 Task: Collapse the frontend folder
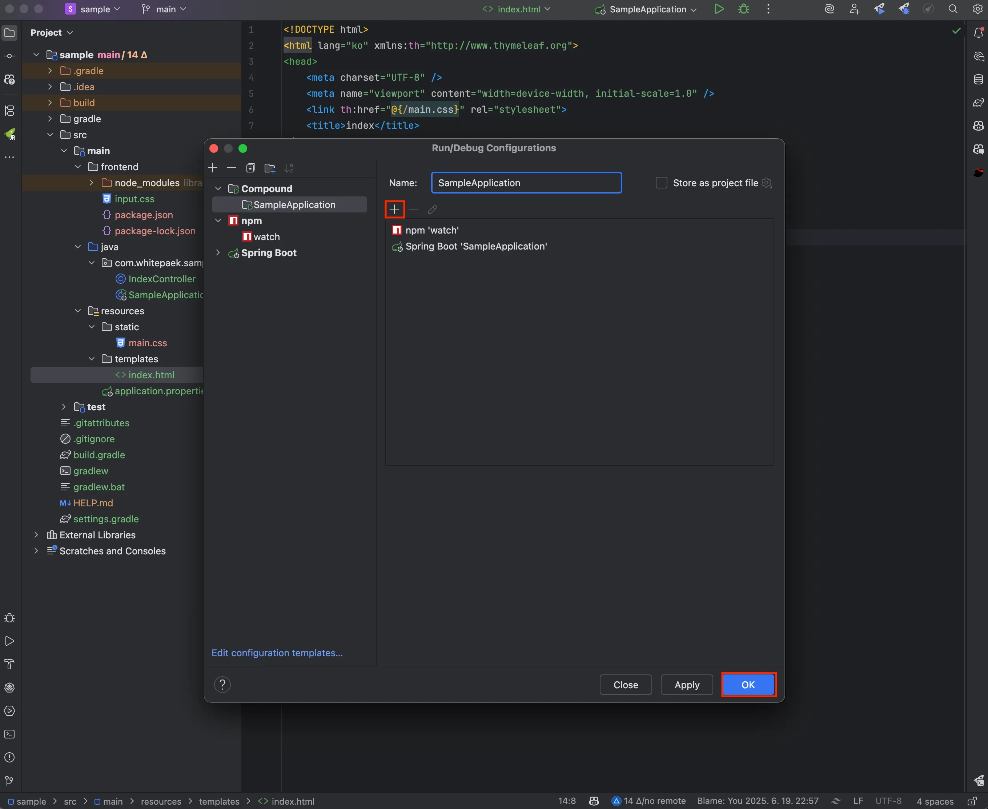point(78,166)
